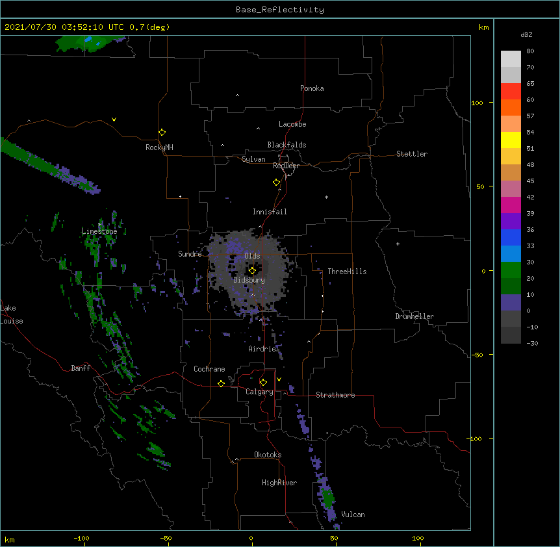
Task: Click the RedDeer city label
Action: coord(286,166)
